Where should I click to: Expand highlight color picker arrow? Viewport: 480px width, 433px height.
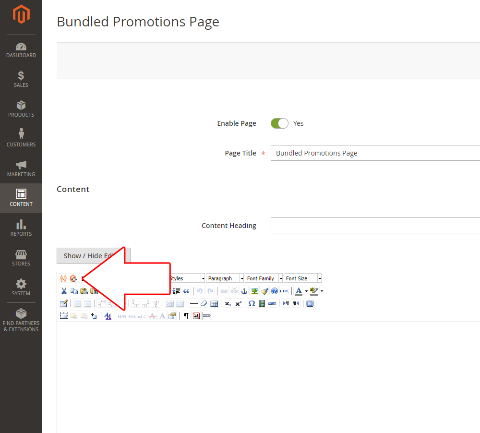point(322,291)
